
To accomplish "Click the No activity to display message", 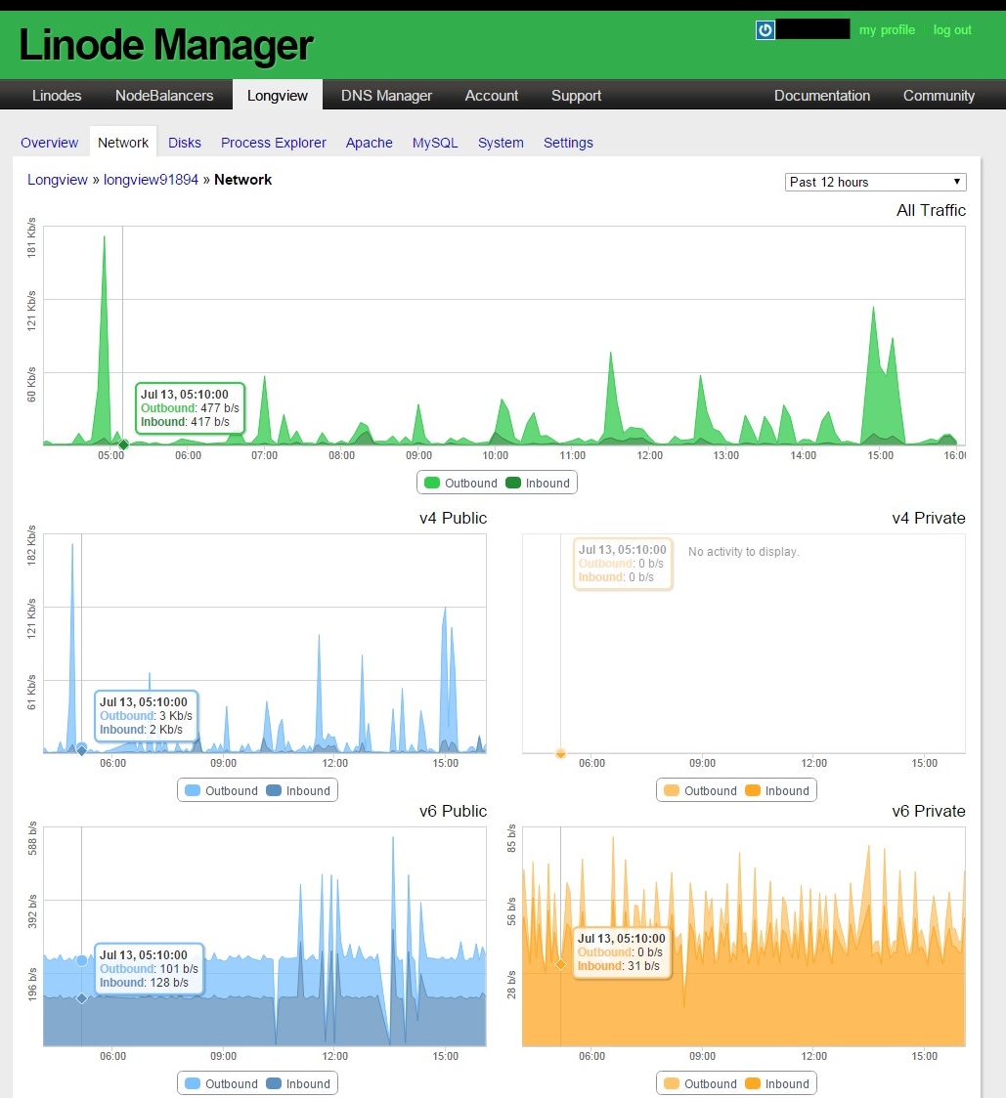I will [x=743, y=552].
